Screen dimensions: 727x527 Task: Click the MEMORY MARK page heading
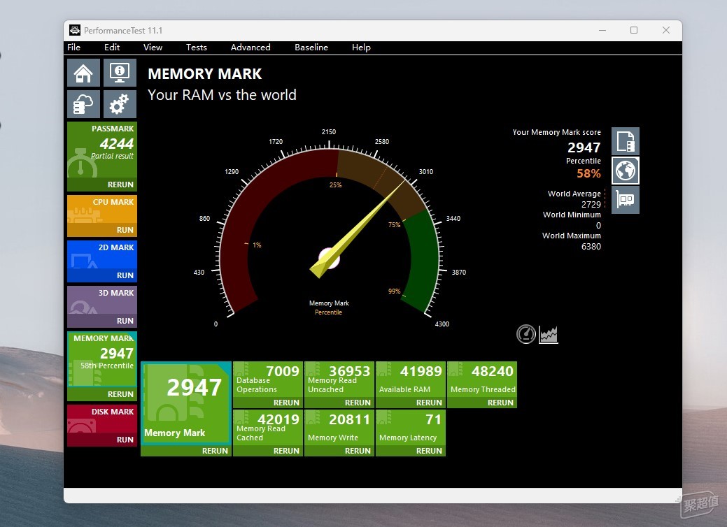click(204, 73)
